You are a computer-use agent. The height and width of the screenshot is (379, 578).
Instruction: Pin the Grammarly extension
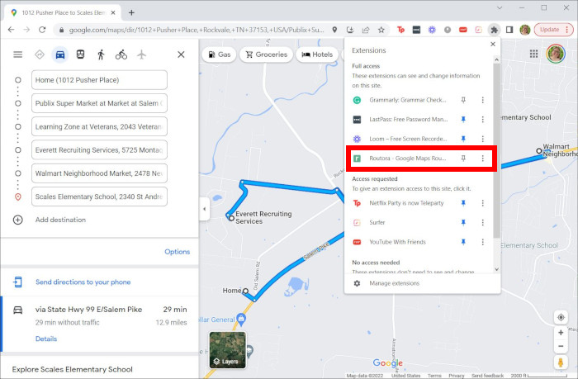coord(463,100)
